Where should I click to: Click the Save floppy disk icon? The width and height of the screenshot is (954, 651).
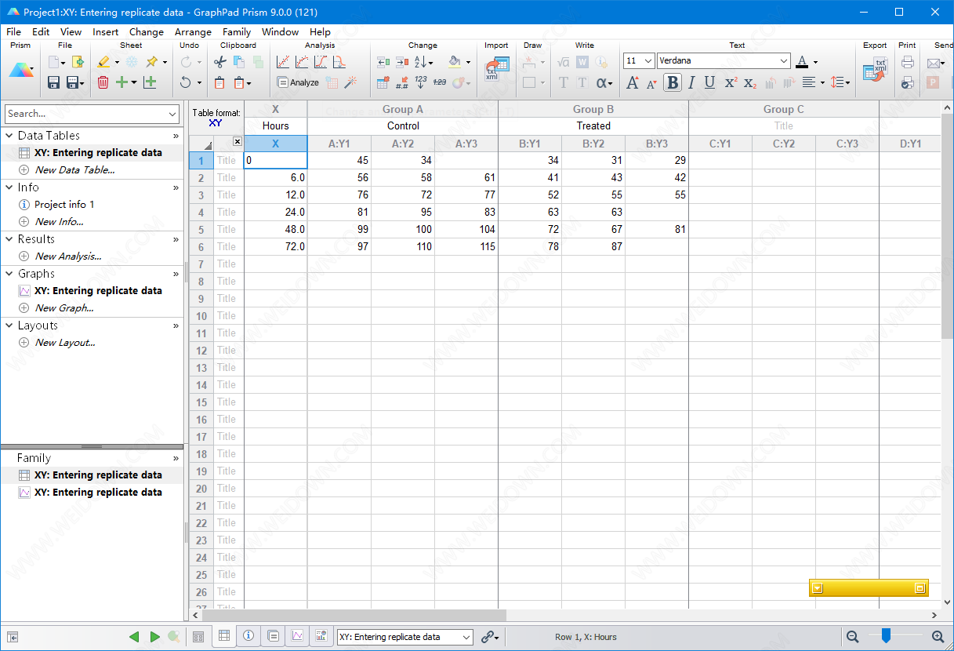54,82
